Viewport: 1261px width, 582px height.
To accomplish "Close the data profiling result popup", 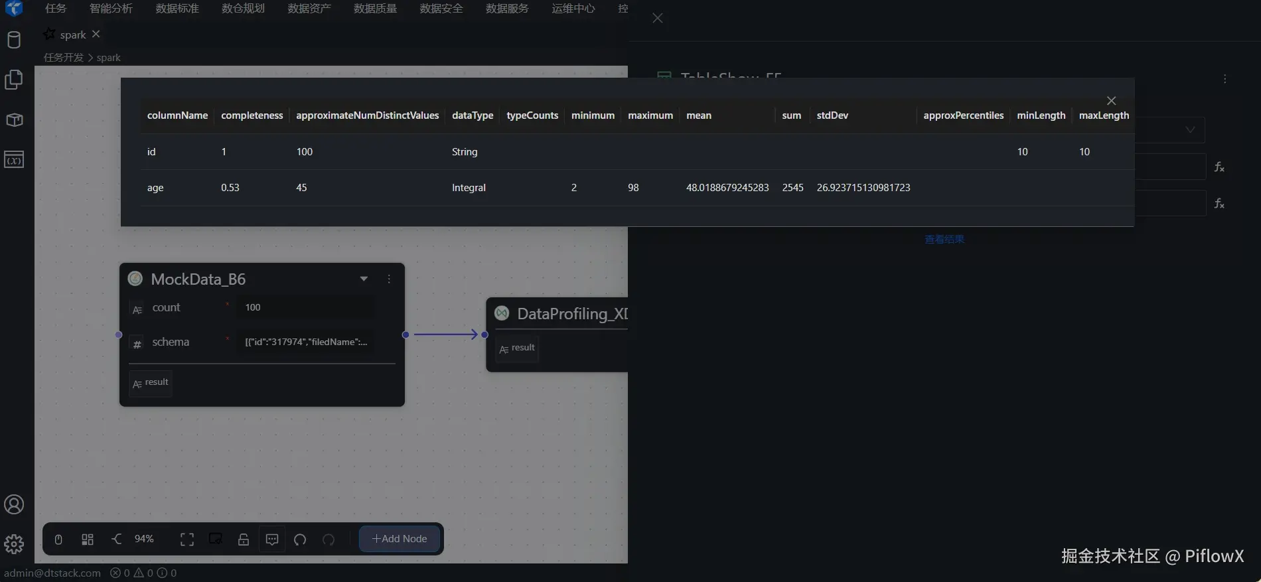I will coord(1112,101).
